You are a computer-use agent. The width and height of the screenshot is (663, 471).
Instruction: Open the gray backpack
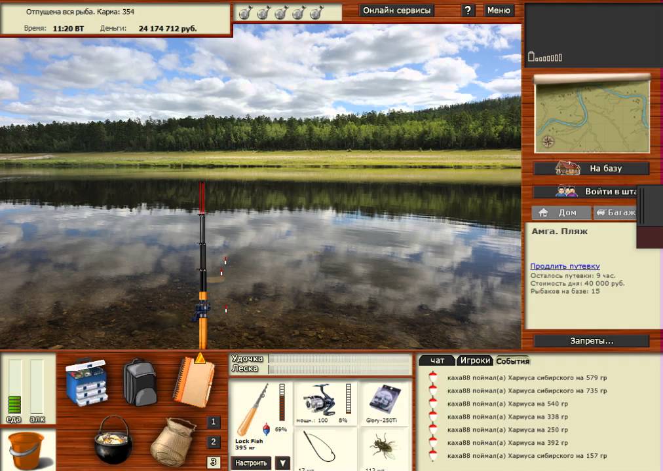pyautogui.click(x=140, y=383)
